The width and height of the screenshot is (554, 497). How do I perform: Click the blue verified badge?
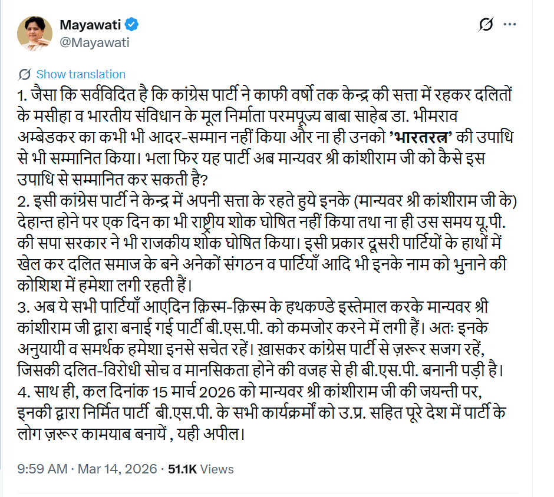133,25
